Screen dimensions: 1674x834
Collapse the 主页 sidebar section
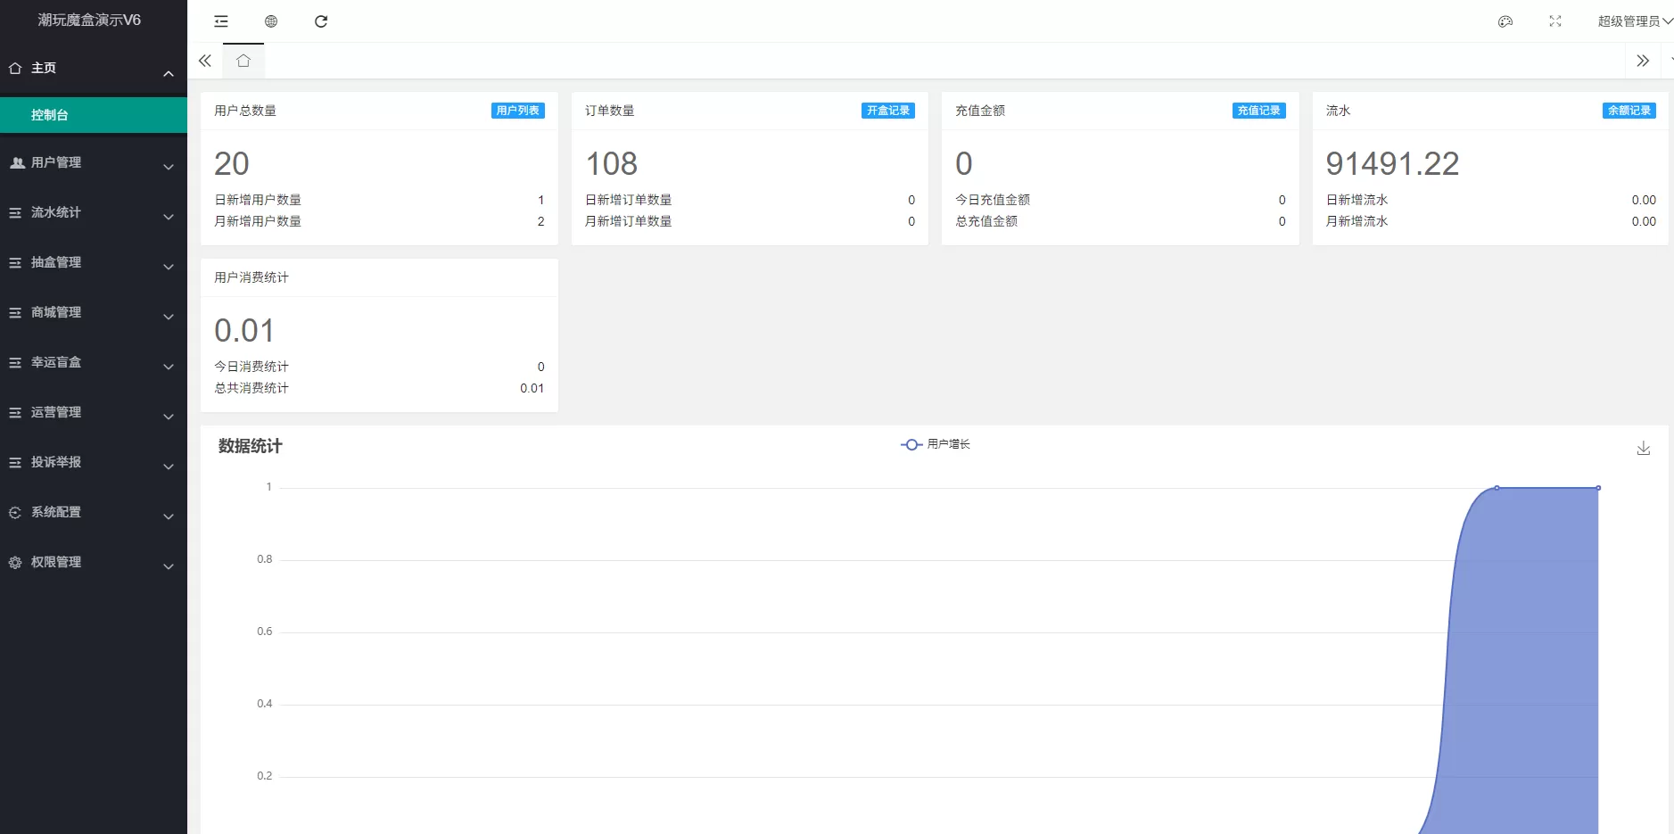93,68
